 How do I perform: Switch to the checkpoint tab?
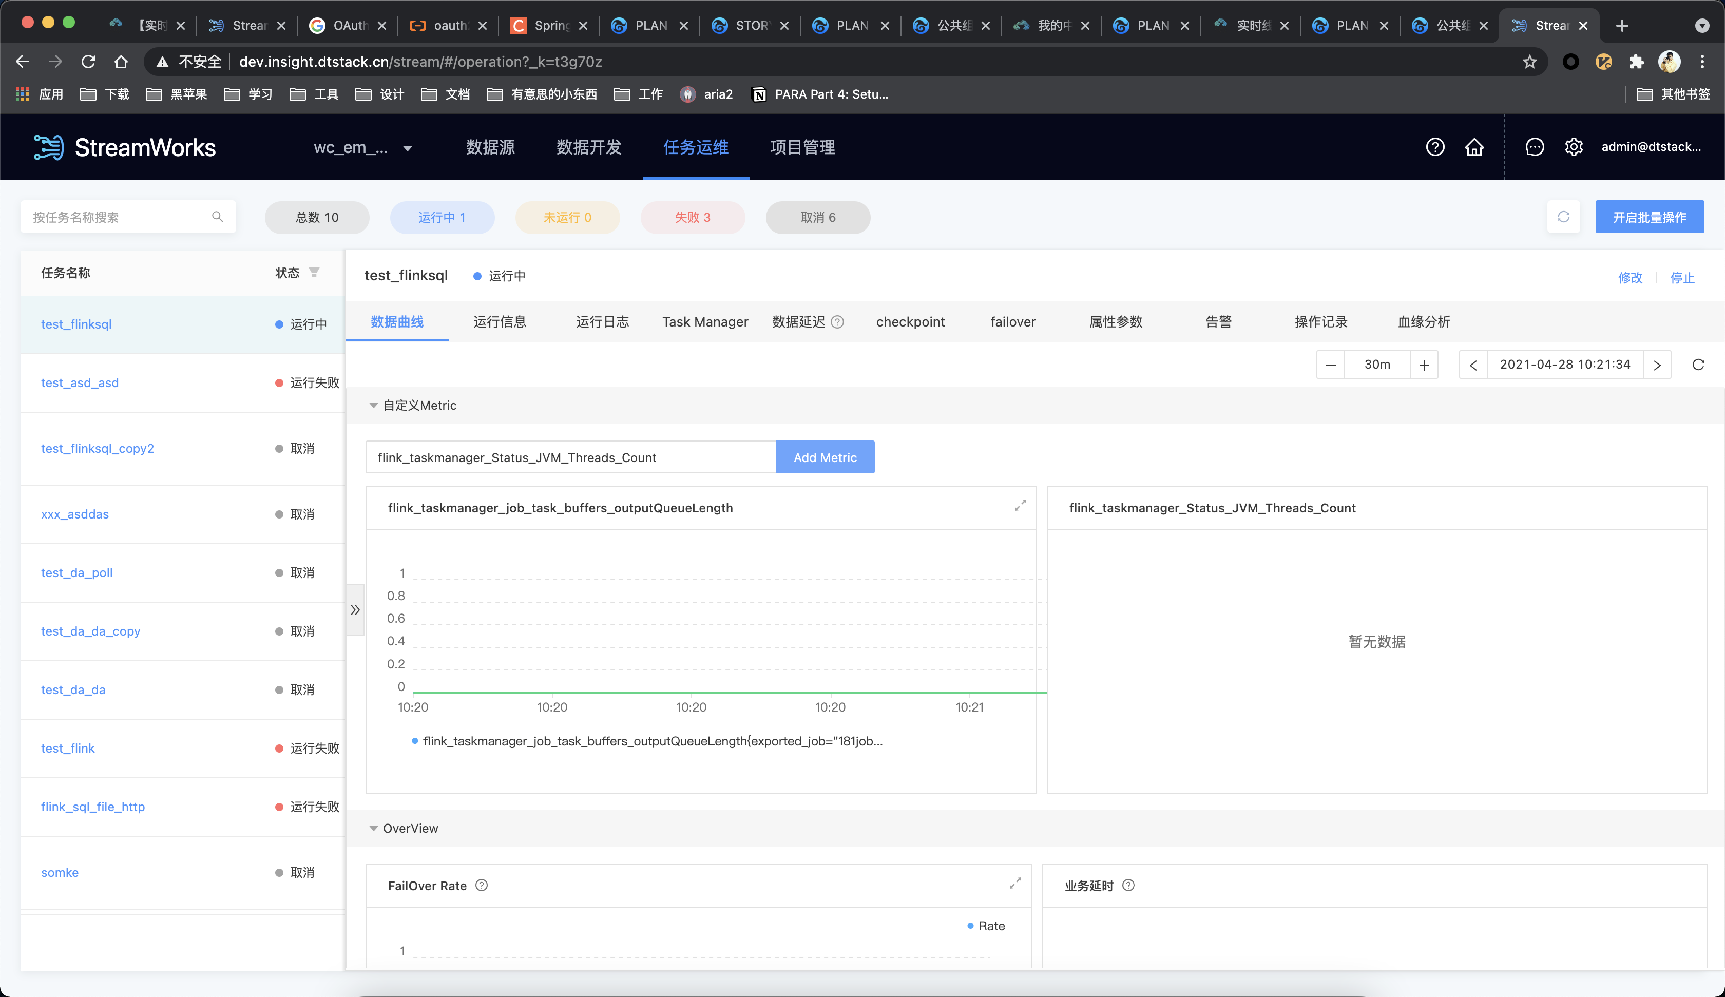[910, 322]
